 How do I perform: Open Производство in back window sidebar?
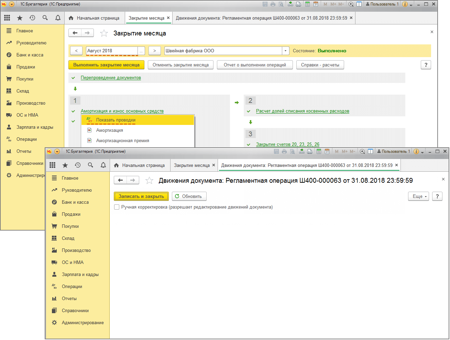click(x=31, y=103)
